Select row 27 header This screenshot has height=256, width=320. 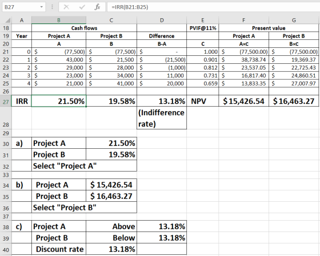point(6,101)
